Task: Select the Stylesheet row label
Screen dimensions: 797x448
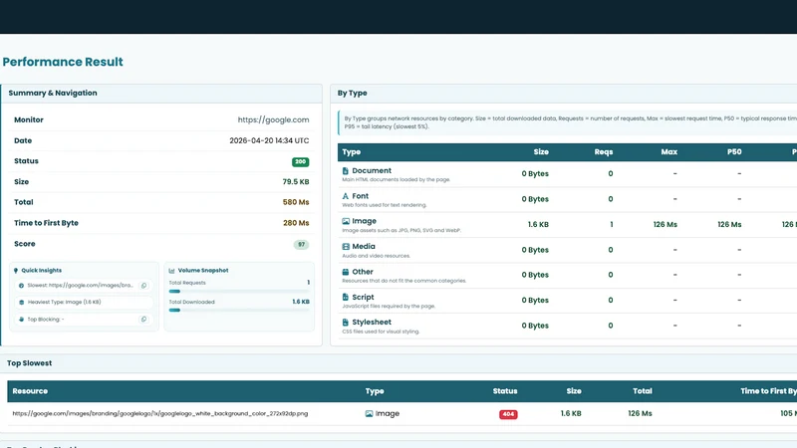Action: point(372,322)
